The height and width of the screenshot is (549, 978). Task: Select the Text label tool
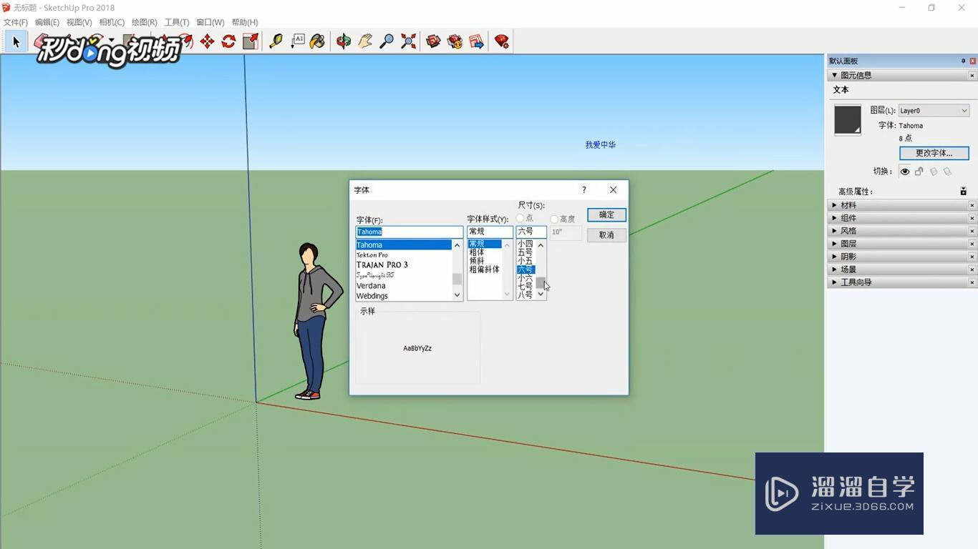(x=297, y=41)
